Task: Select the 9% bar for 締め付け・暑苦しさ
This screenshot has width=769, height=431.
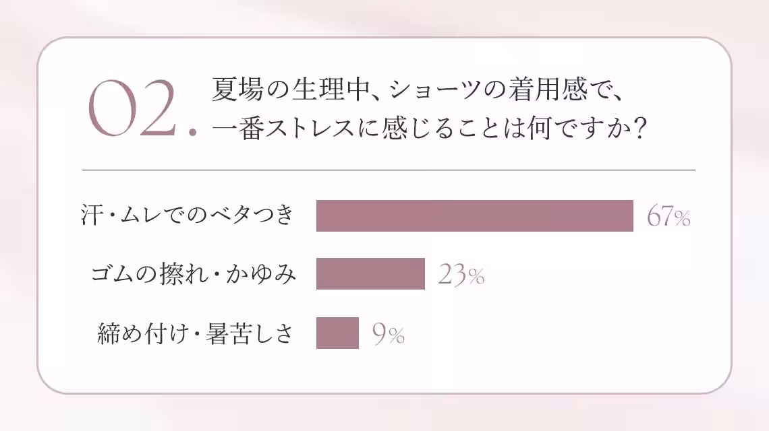Action: coord(337,333)
